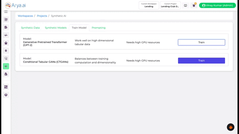Switch to the Prompting tab
This screenshot has width=239, height=134.
pos(98,28)
